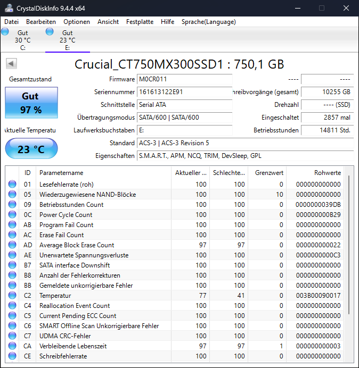Click status orb of Betriebsstunden Count row
The width and height of the screenshot is (359, 368).
tap(12, 204)
